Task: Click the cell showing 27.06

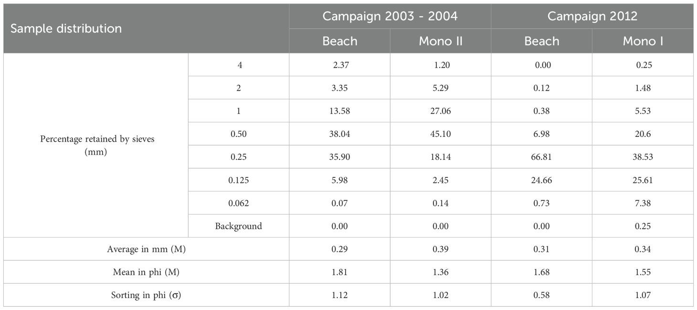Action: click(440, 111)
